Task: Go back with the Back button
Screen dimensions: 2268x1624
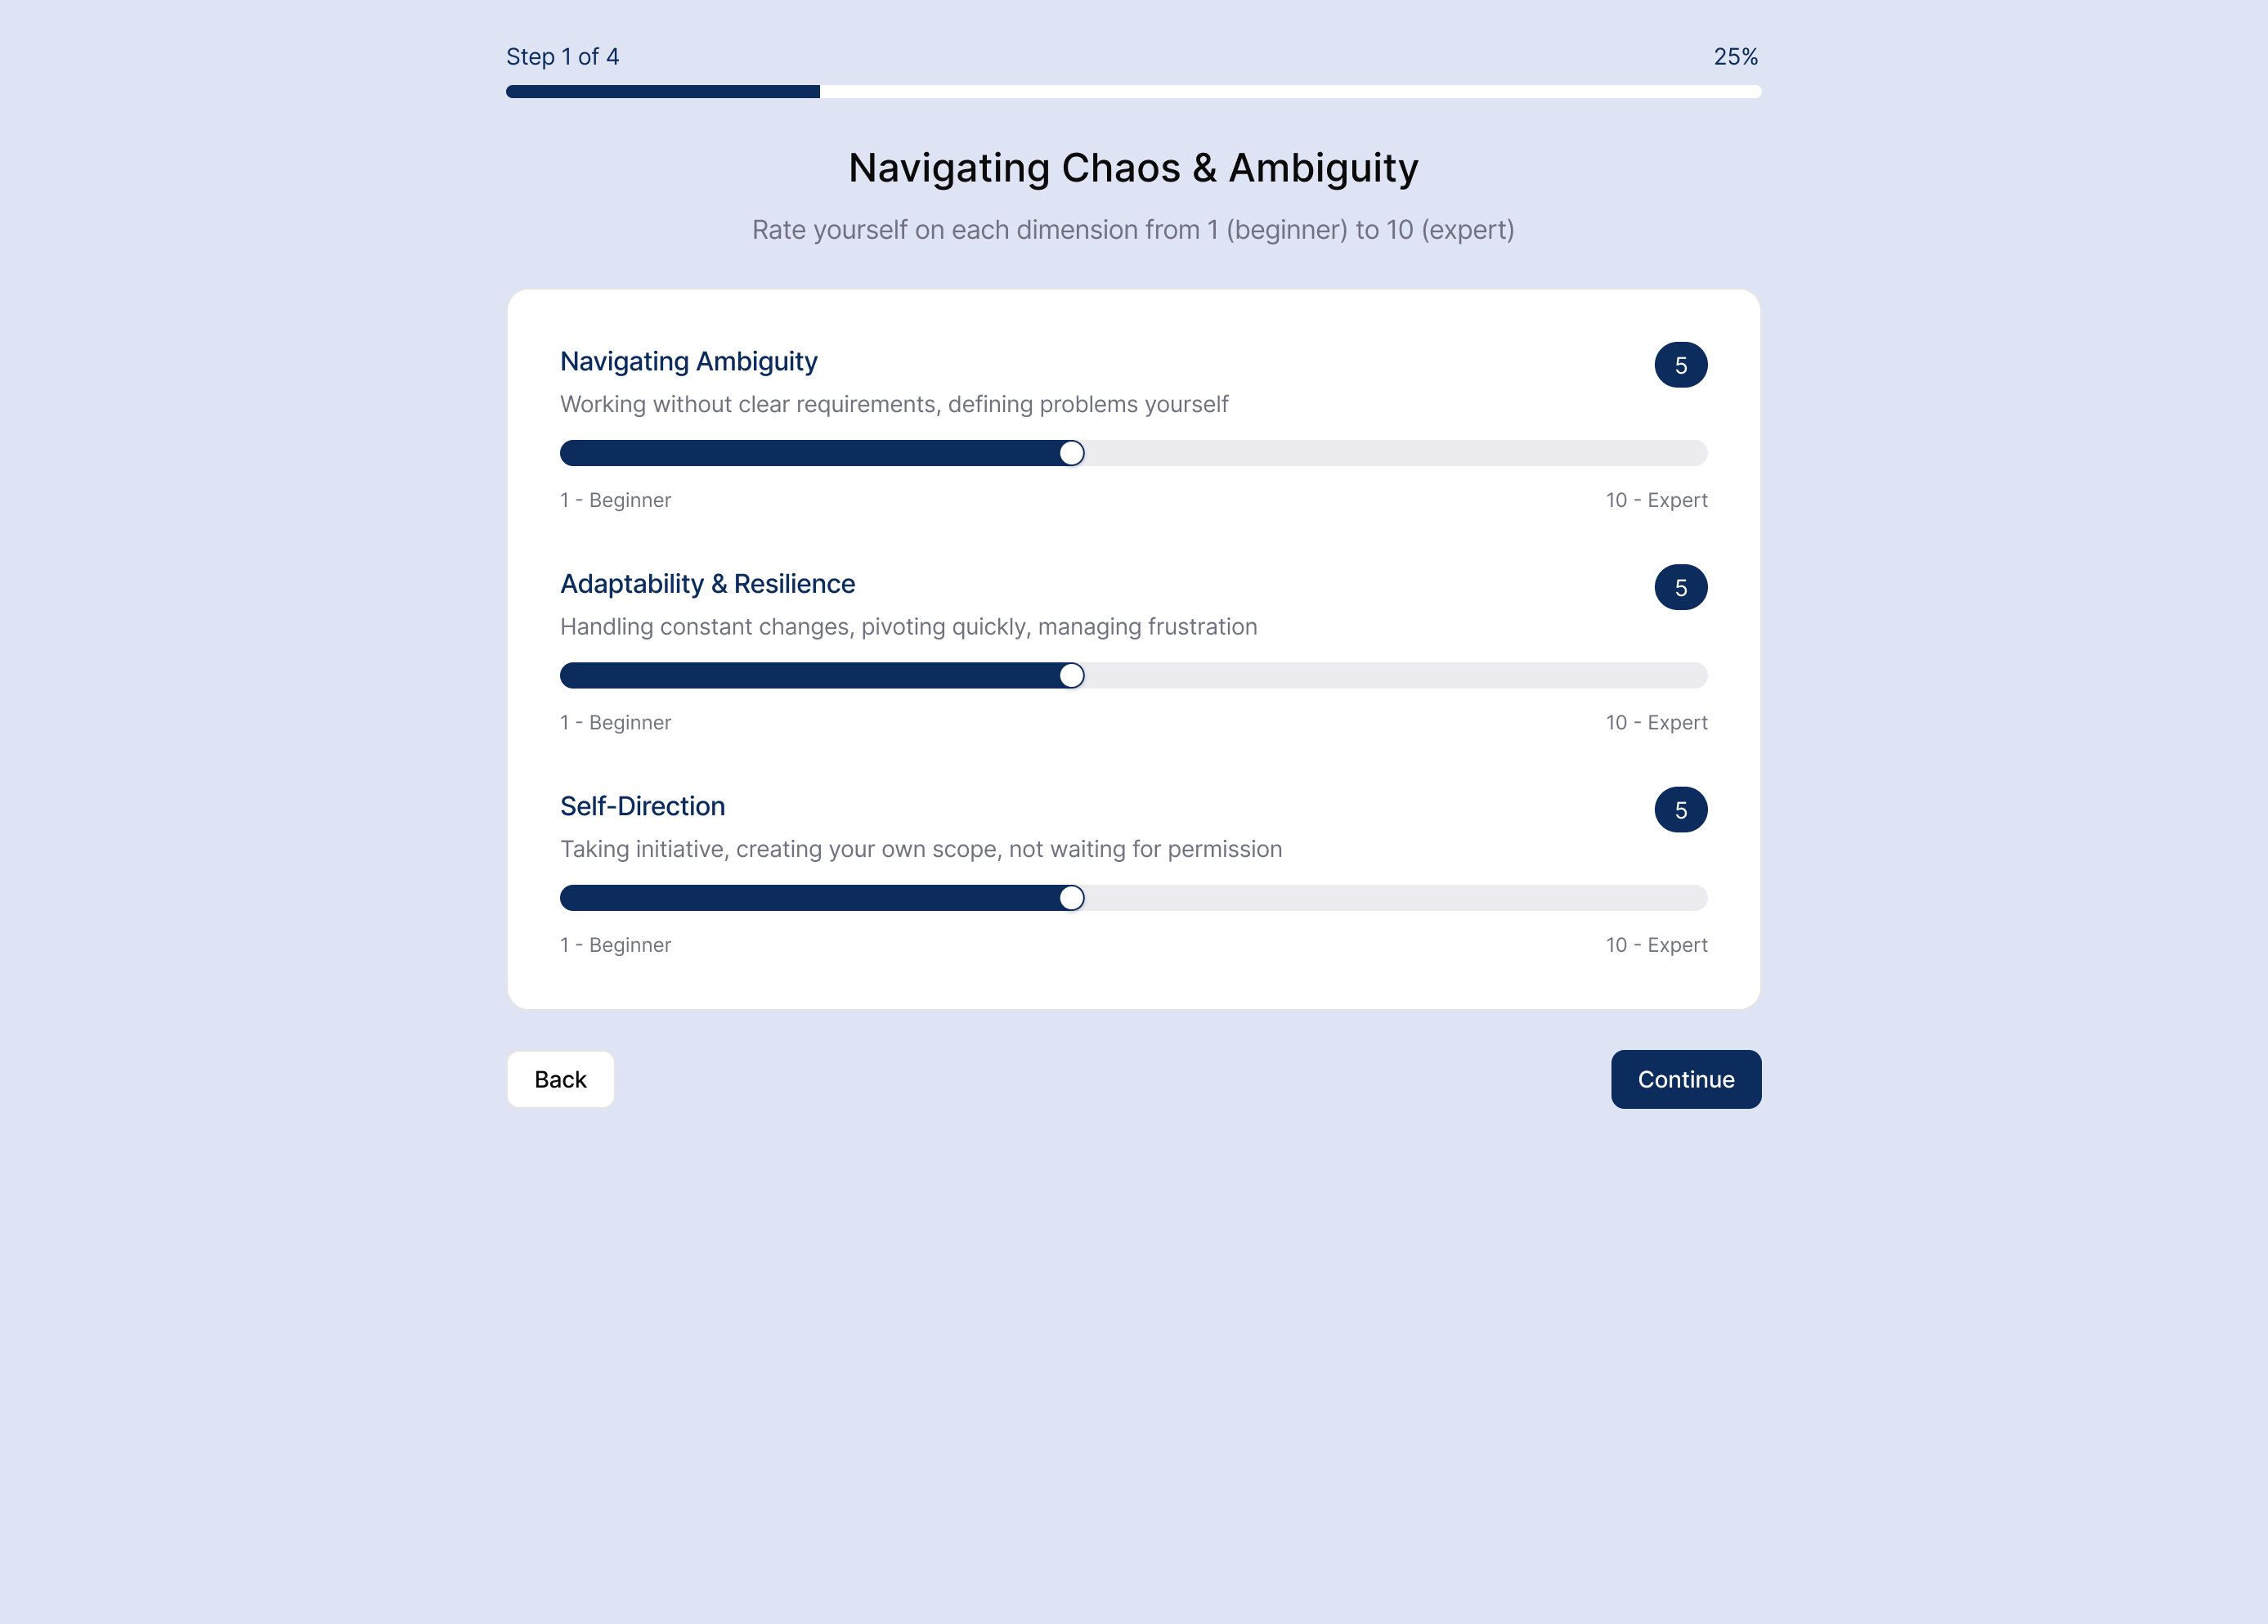Action: (560, 1079)
